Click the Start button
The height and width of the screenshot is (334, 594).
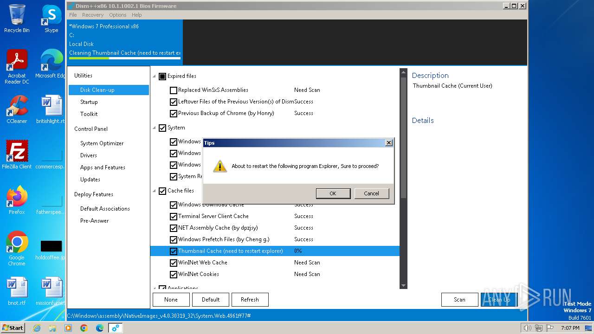pos(13,328)
